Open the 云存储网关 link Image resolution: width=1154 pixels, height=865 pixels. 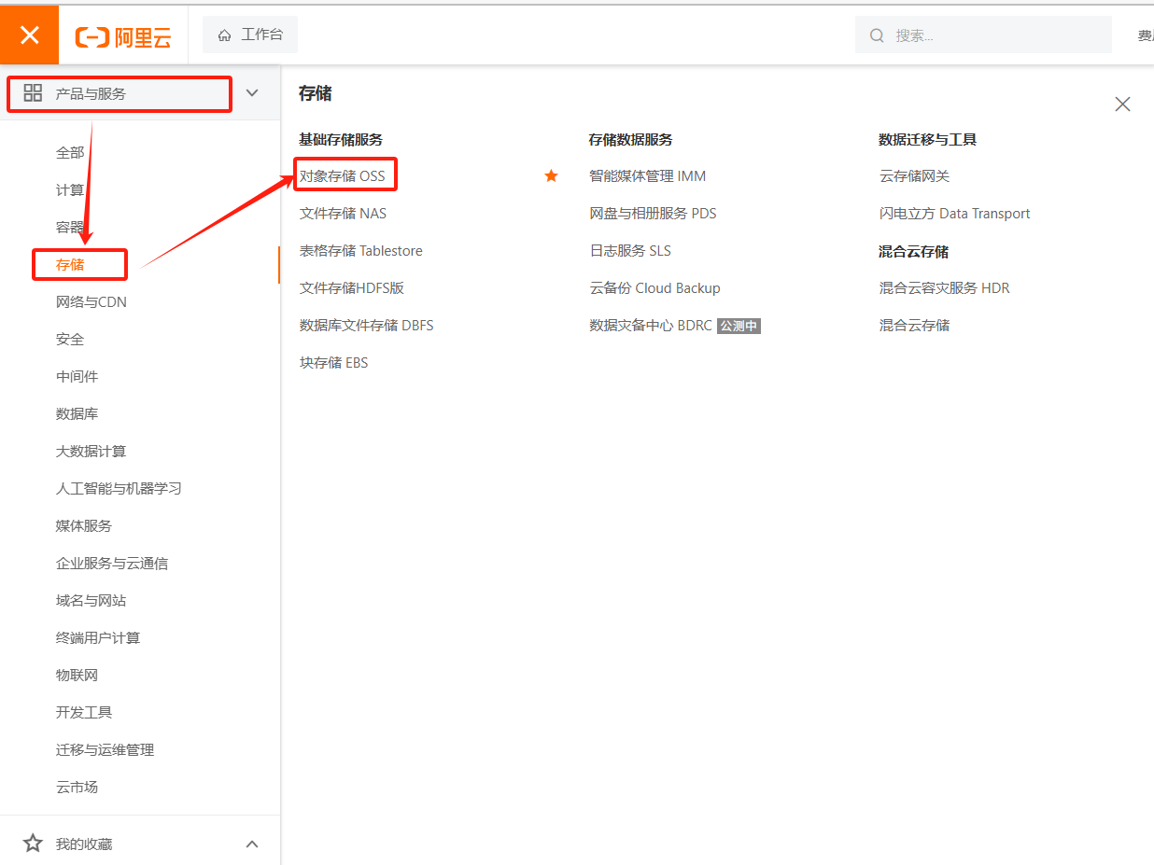pos(914,175)
